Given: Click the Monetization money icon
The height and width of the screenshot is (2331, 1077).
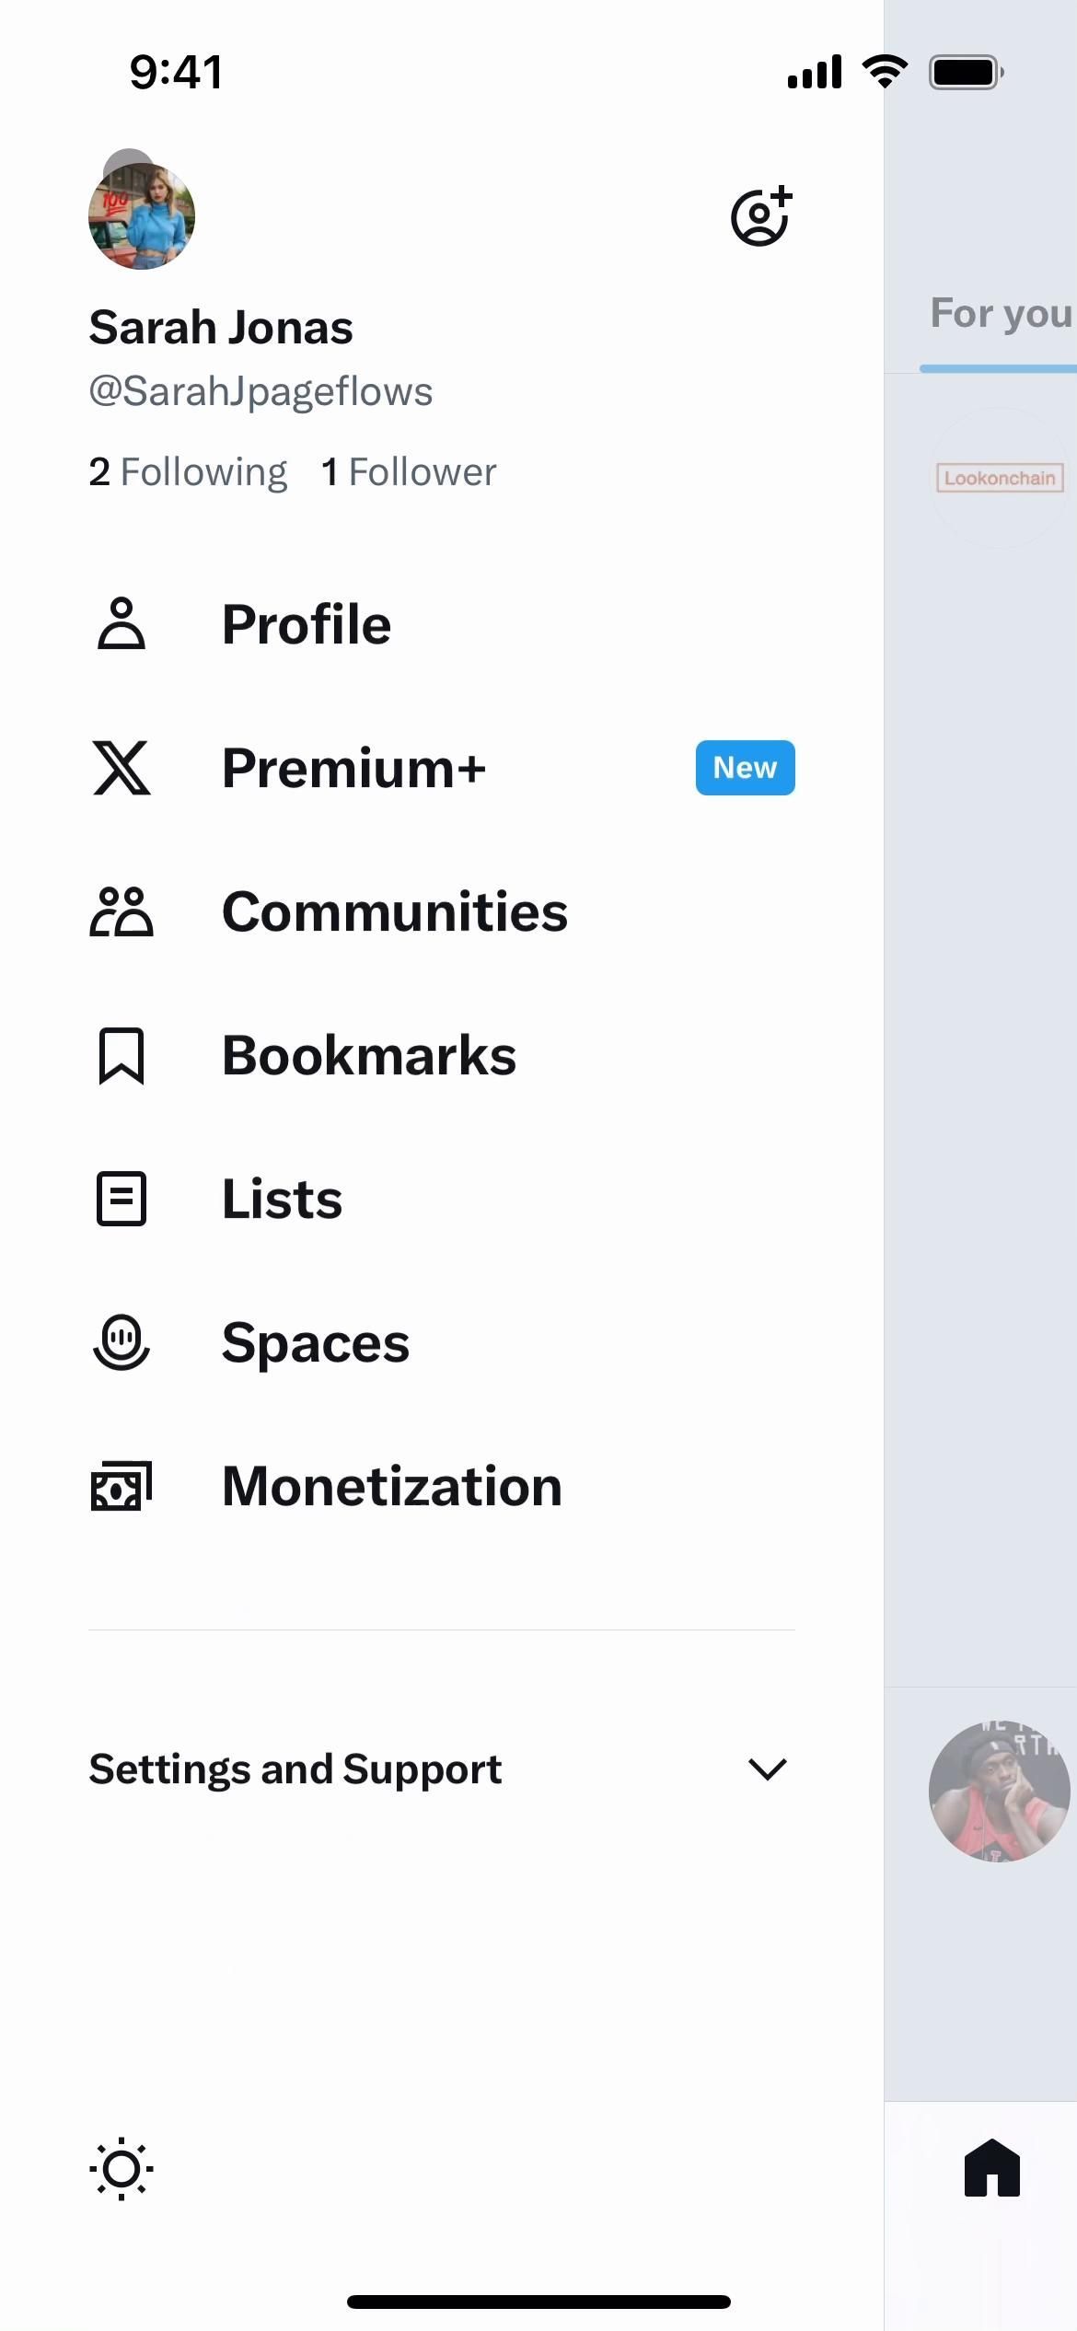Looking at the screenshot, I should pyautogui.click(x=122, y=1486).
